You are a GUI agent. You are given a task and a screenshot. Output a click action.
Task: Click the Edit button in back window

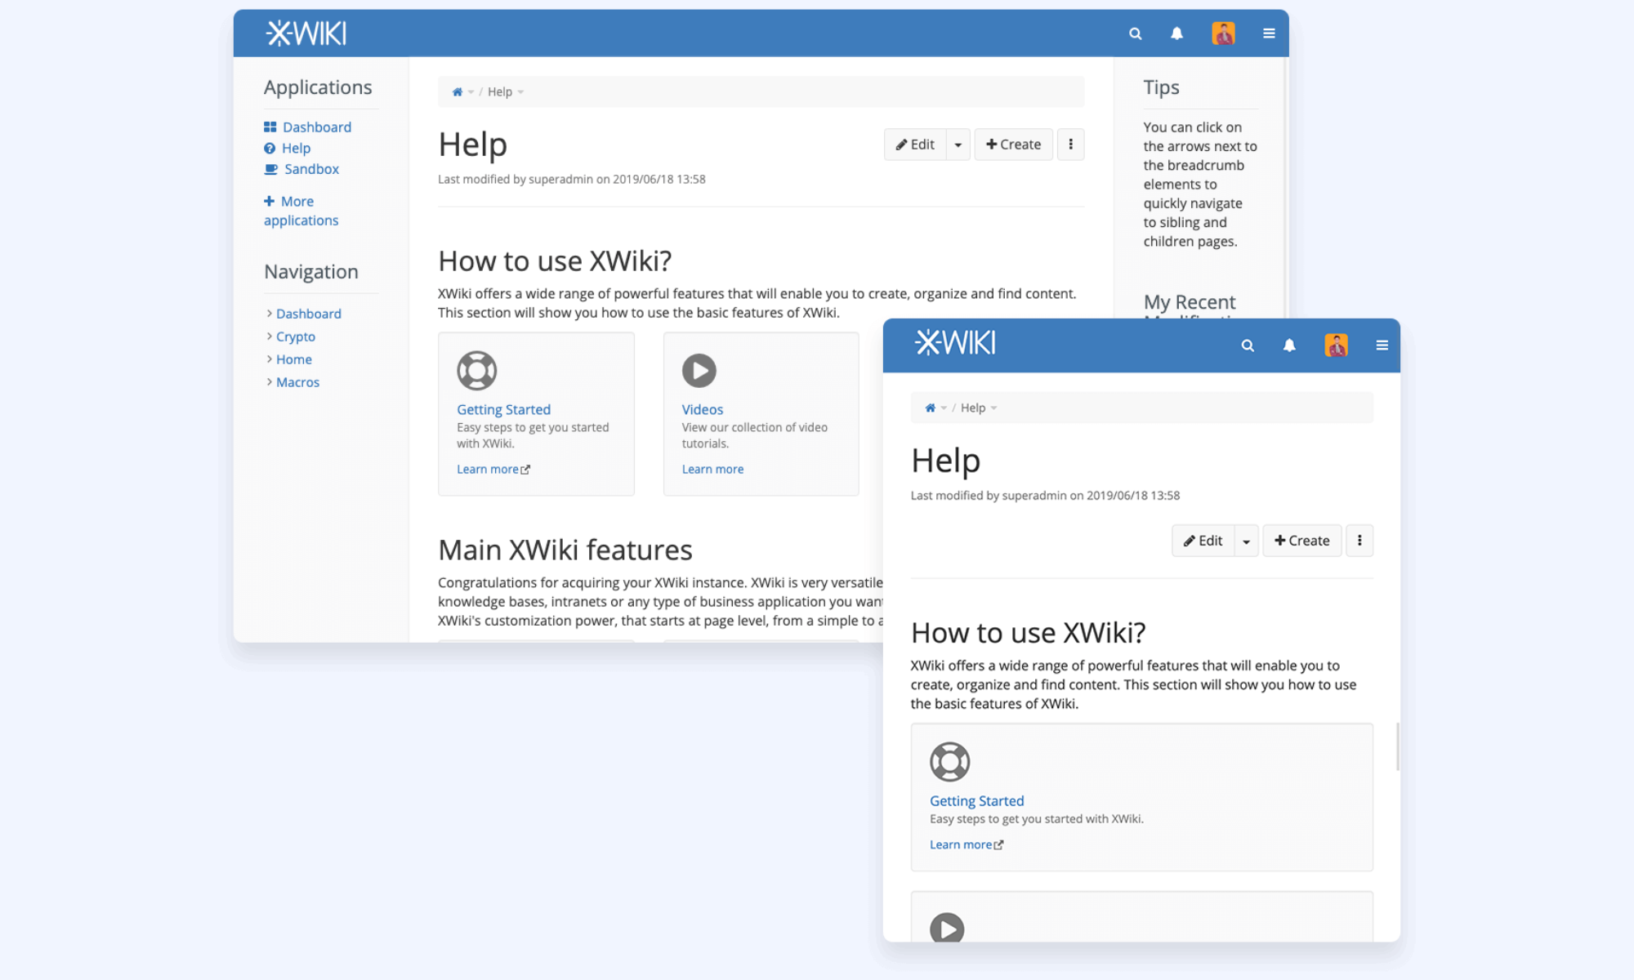coord(915,145)
